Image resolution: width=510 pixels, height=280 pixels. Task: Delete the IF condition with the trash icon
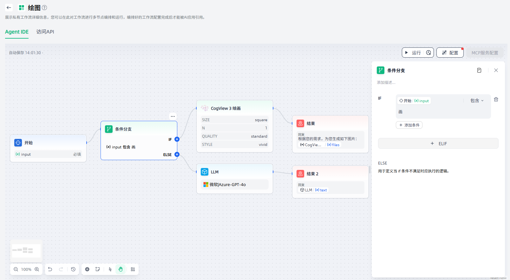pos(496,99)
